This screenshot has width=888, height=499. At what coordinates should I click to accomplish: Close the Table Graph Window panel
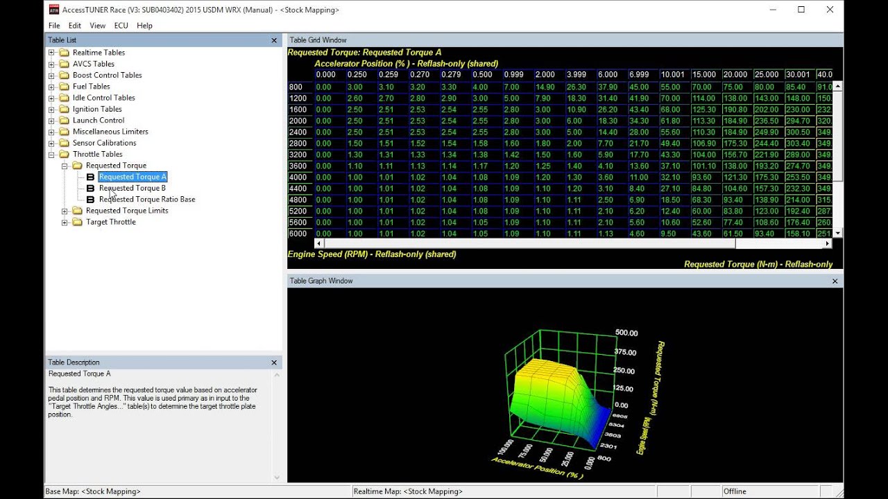point(835,281)
